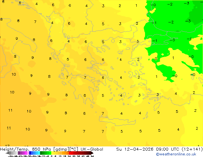Screen dimensions: 203x157
Task: Pick the yellow swatch above legend label 0
Action: pos(53,153)
